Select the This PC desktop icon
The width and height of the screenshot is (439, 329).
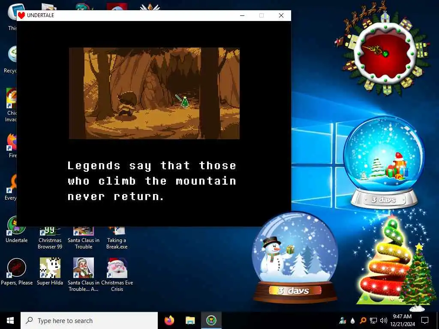pyautogui.click(x=12, y=17)
